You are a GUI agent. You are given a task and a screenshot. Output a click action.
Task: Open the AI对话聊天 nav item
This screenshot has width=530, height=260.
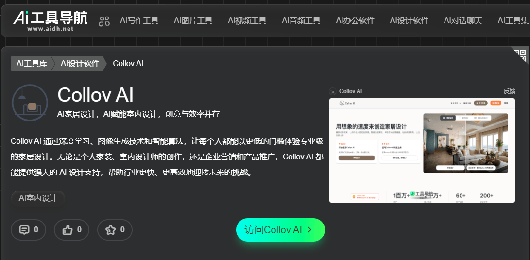[x=462, y=20]
